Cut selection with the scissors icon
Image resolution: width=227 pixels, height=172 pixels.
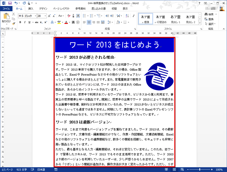(13, 14)
